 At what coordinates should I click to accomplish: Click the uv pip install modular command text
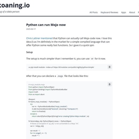pyautogui.click(x=61, y=67)
